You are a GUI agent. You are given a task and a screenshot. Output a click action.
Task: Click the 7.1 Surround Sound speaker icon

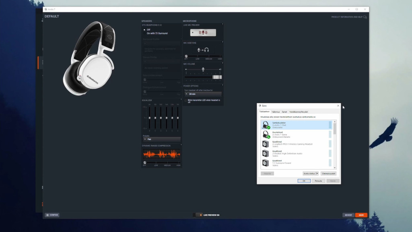266,163
